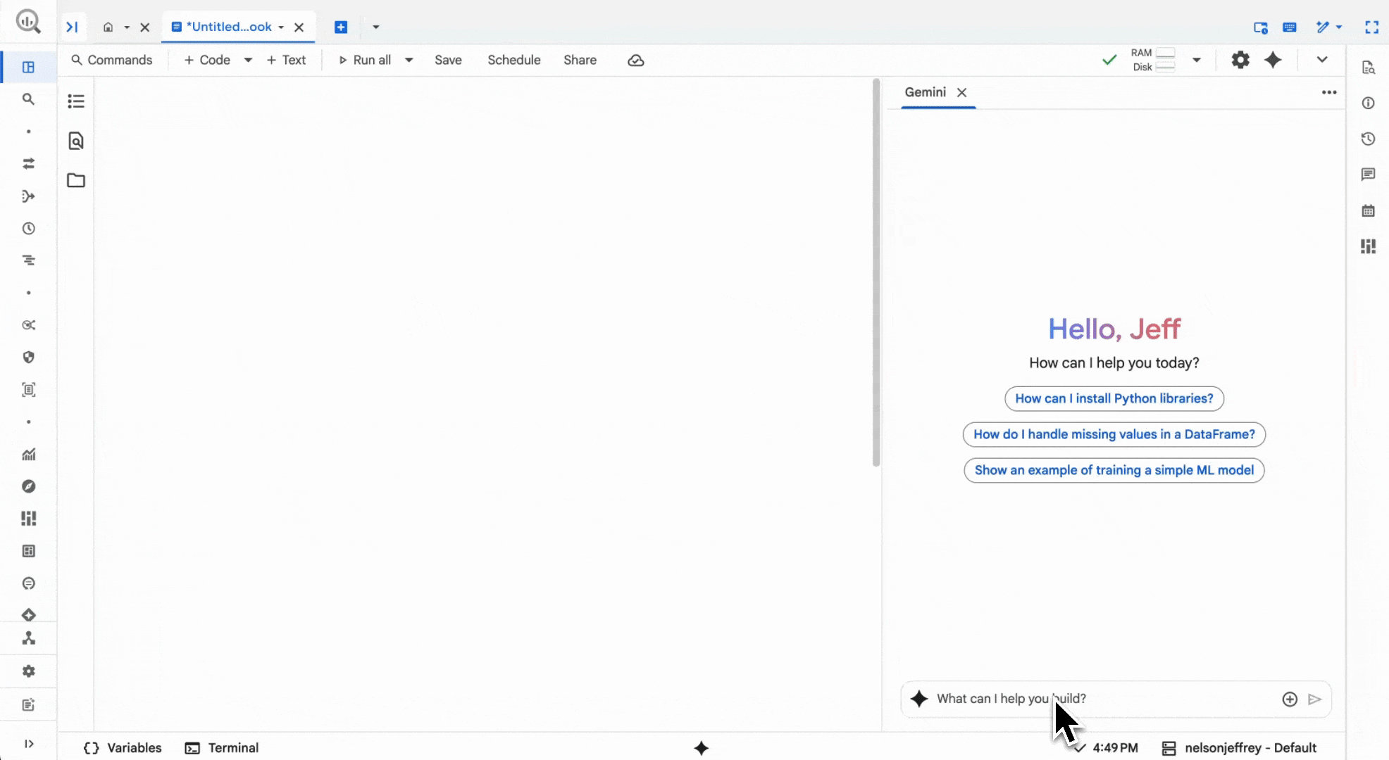Image resolution: width=1389 pixels, height=760 pixels.
Task: Open the editing tools wand dropdown
Action: point(1329,27)
